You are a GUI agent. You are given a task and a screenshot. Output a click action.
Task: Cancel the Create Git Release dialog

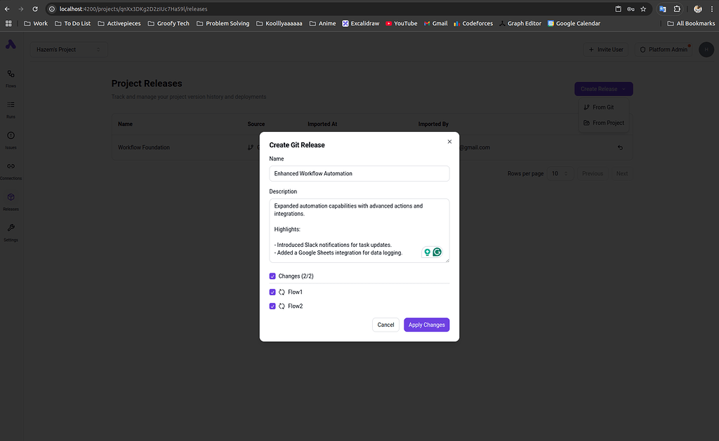tap(385, 325)
